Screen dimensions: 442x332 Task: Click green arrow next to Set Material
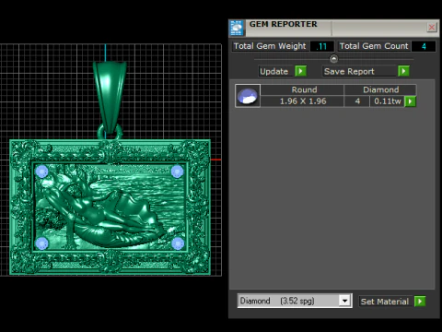[420, 302]
